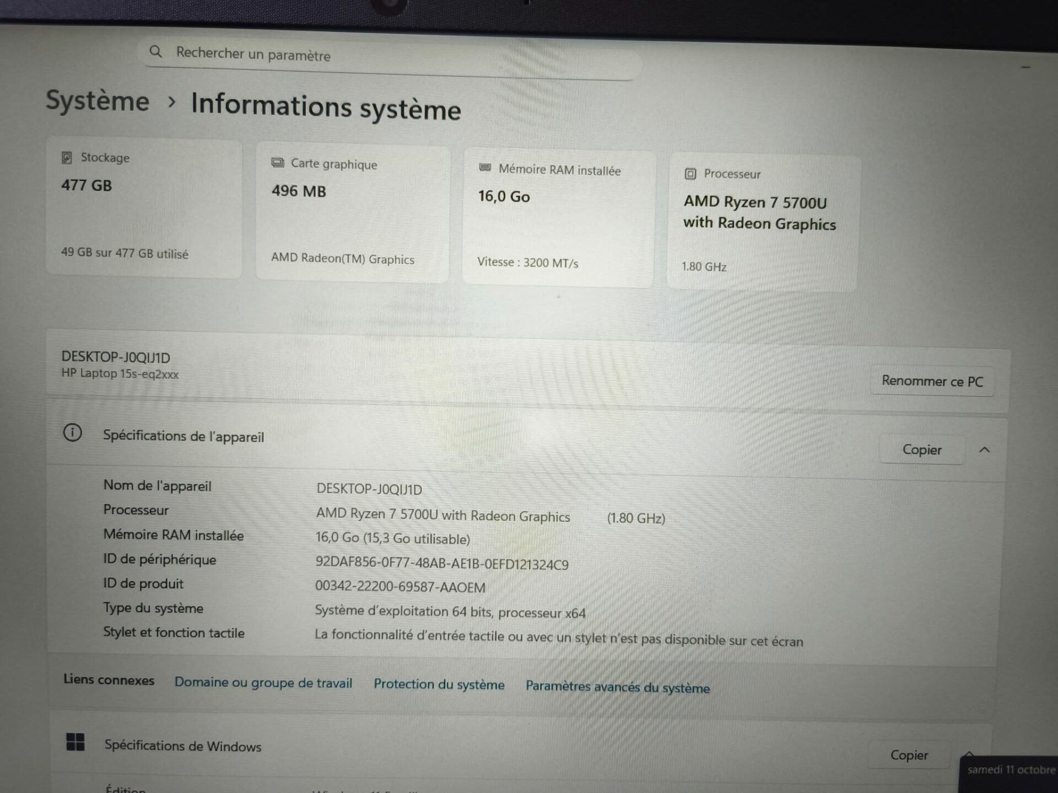Open the 477 GB Stockage card
The width and height of the screenshot is (1058, 793).
point(144,208)
